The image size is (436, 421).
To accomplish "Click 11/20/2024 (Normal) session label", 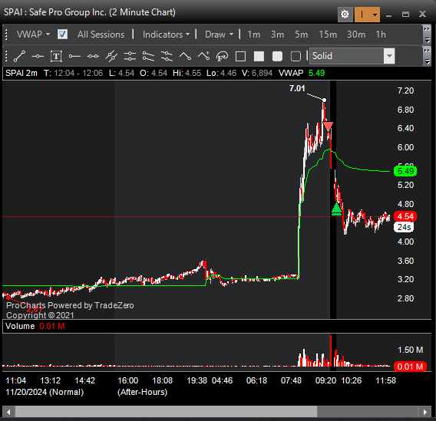I will (x=45, y=392).
